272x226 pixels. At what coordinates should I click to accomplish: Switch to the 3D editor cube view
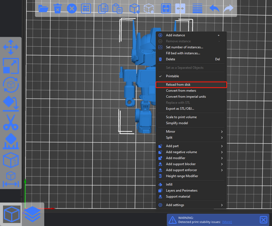pos(12,214)
